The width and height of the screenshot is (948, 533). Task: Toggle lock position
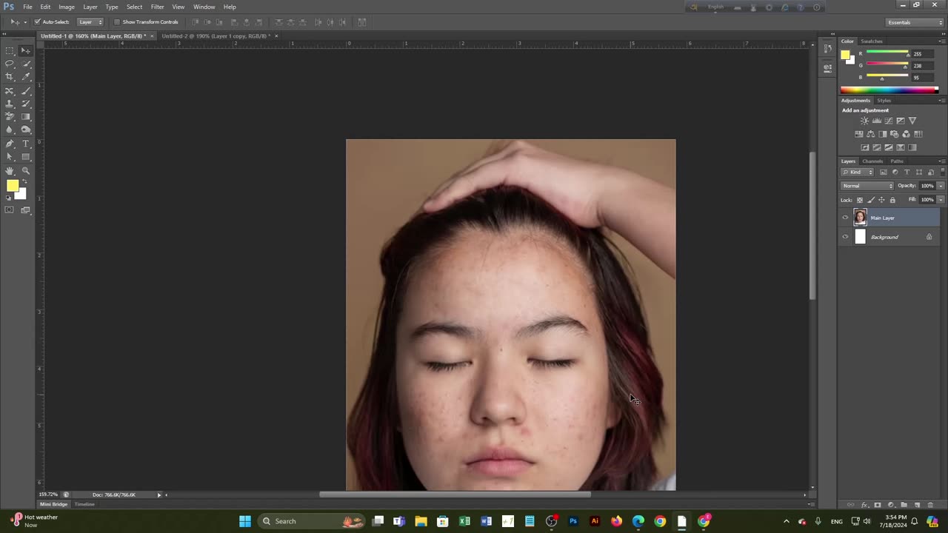click(x=881, y=200)
